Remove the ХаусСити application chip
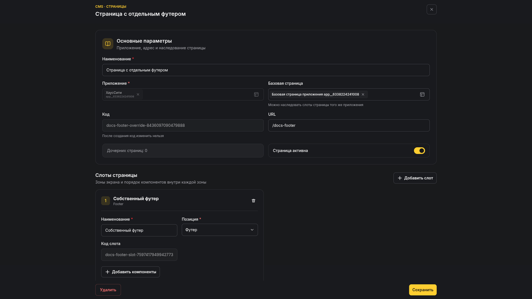 pyautogui.click(x=138, y=94)
